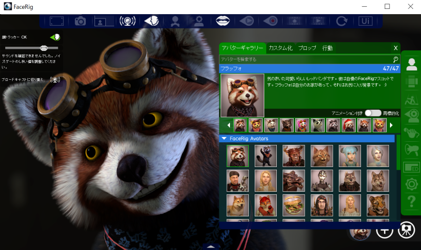Click the broadcast switch icon on left panel
This screenshot has width=421, height=250.
pyautogui.click(x=55, y=80)
